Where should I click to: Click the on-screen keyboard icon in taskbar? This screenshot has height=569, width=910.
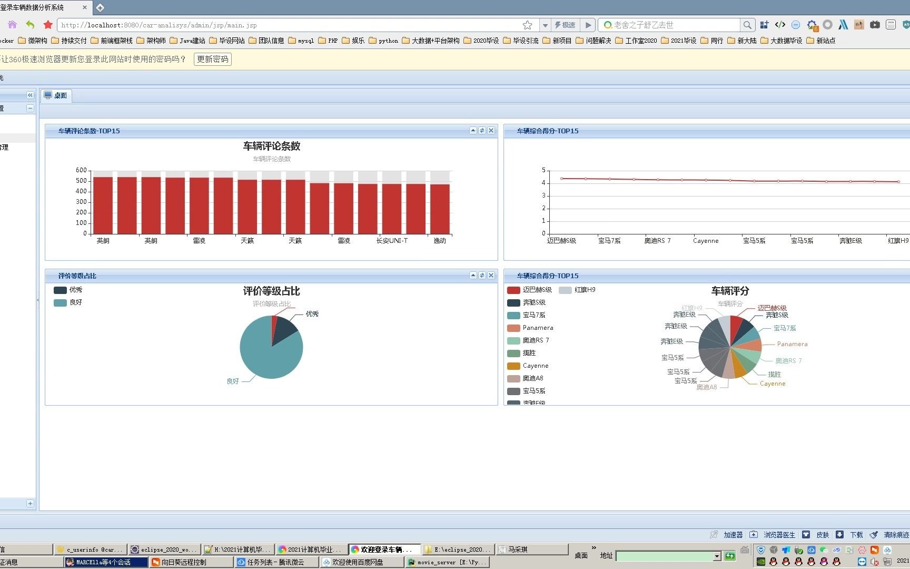click(x=745, y=550)
